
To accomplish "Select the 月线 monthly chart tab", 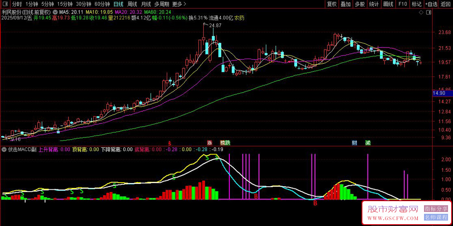I will pos(146,4).
